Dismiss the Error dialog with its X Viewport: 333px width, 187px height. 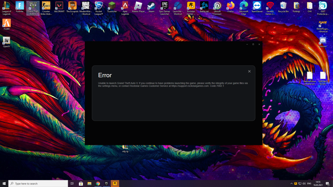[249, 71]
